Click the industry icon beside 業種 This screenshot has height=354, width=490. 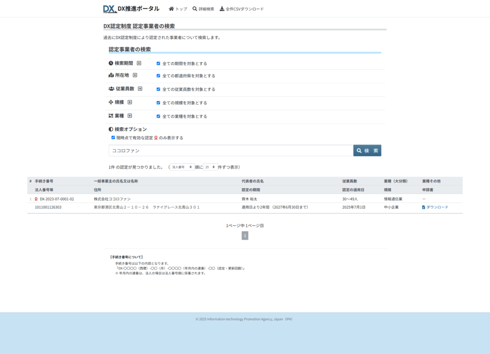[111, 116]
